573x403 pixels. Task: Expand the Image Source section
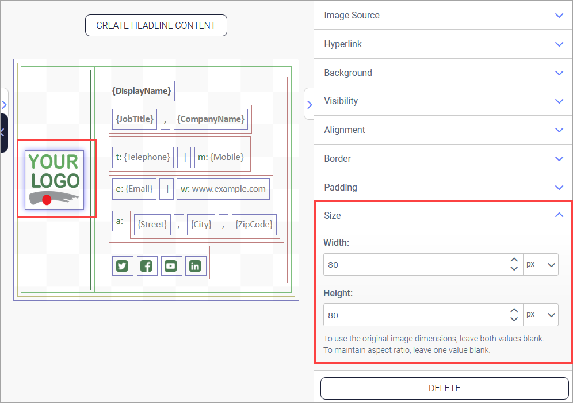tap(443, 16)
